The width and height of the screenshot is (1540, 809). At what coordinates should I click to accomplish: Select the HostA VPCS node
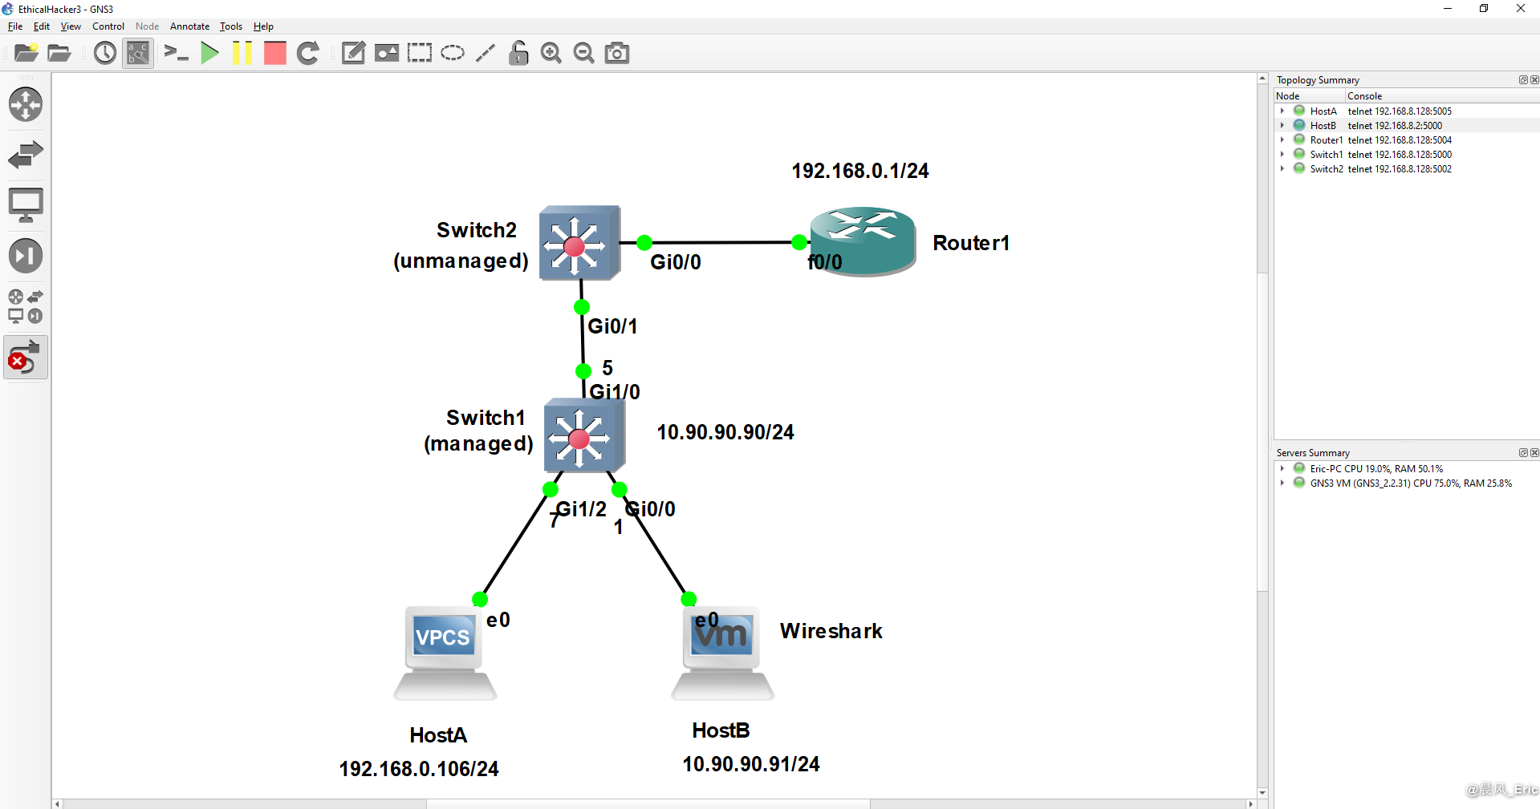point(445,653)
